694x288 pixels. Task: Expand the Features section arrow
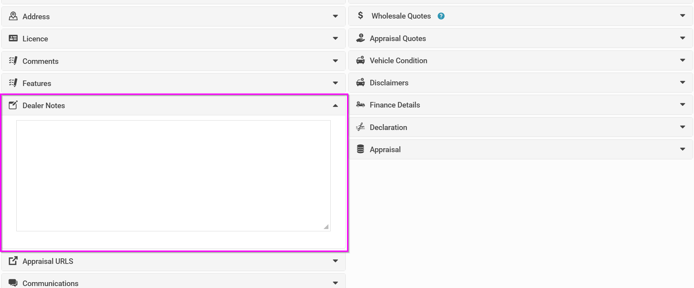click(335, 83)
